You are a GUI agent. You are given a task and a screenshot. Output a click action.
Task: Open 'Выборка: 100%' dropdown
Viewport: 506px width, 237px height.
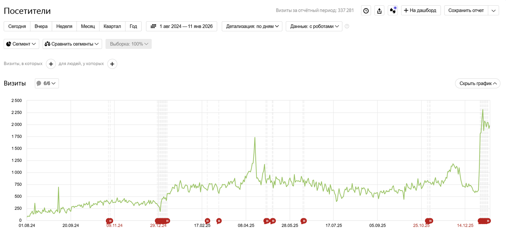(x=129, y=44)
